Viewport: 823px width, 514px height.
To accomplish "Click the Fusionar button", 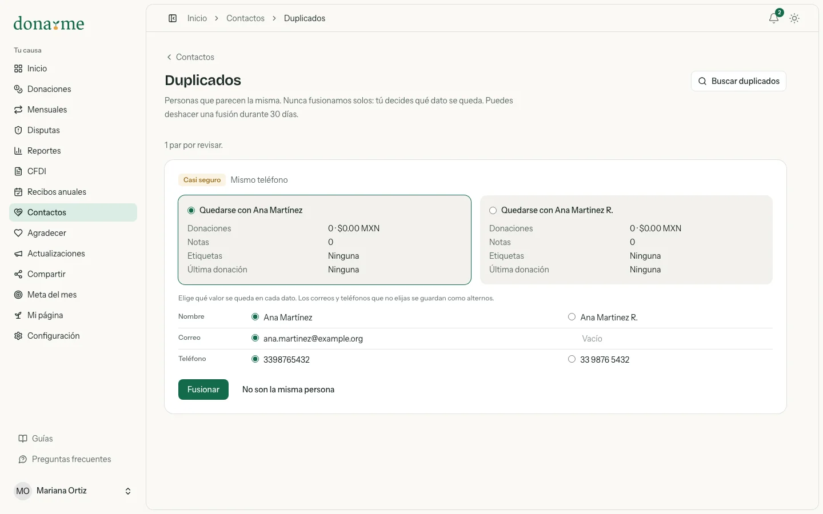I will [203, 389].
